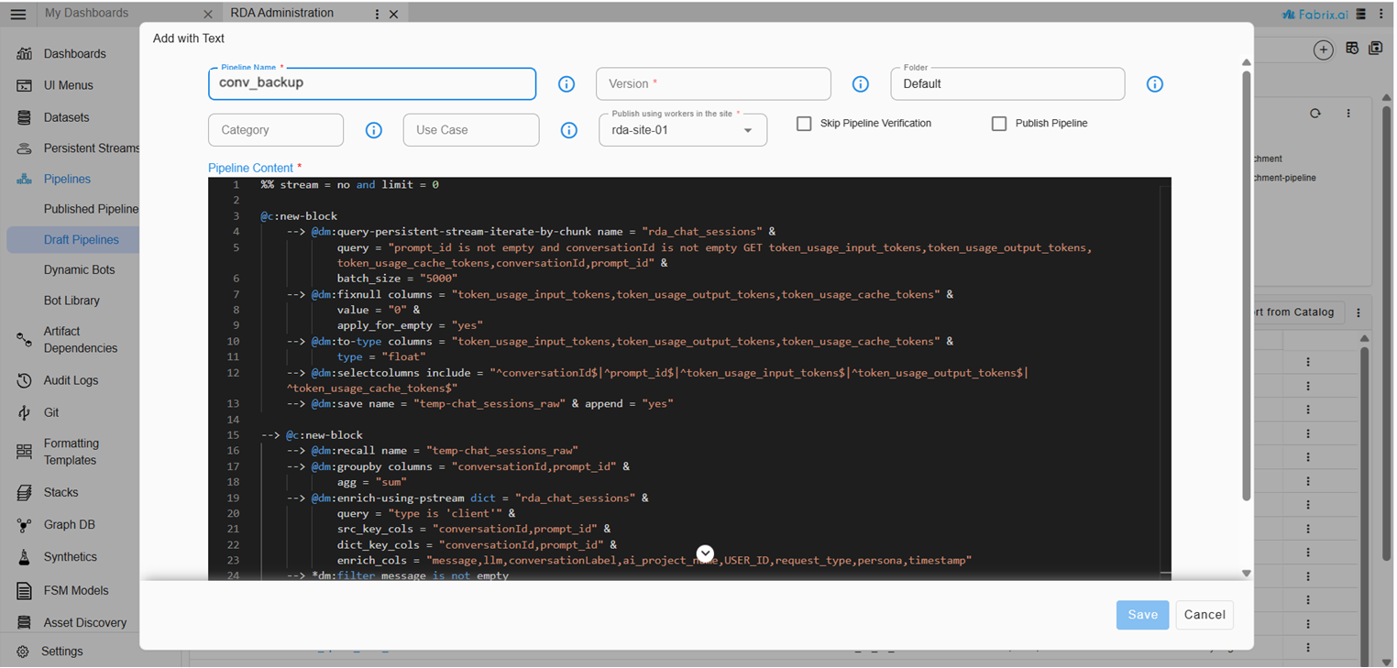The width and height of the screenshot is (1397, 668).
Task: Click the Audit Logs icon
Action: (x=25, y=380)
